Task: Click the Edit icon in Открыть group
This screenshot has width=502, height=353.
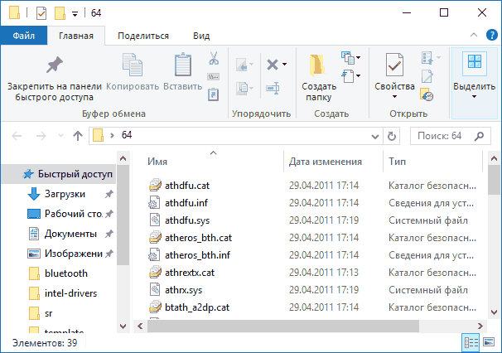Action: (x=427, y=76)
